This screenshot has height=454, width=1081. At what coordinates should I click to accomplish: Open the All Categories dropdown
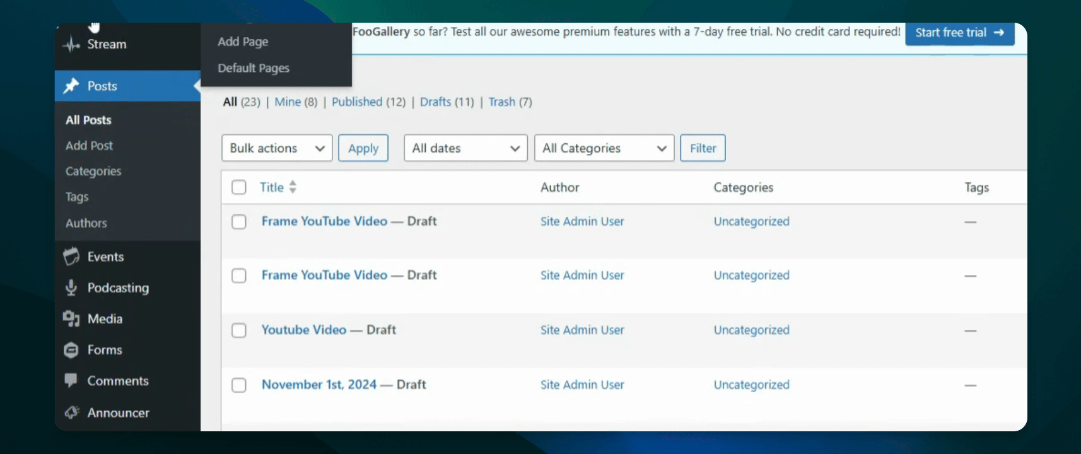coord(604,148)
